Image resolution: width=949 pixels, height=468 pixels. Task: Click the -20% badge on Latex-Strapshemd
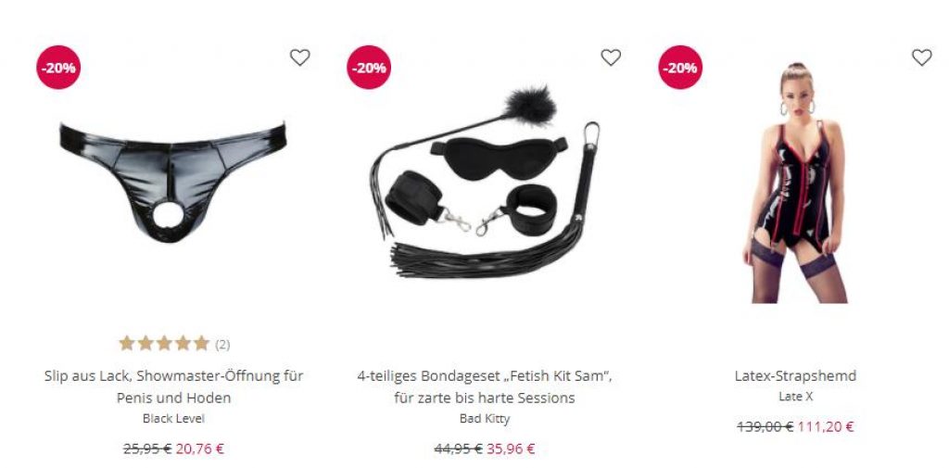[680, 68]
